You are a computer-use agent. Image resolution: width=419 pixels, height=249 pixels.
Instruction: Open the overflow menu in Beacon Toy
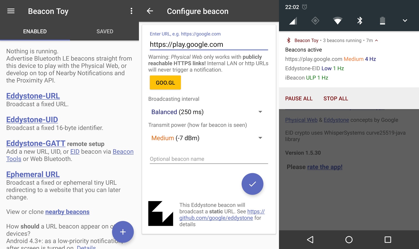pyautogui.click(x=131, y=11)
